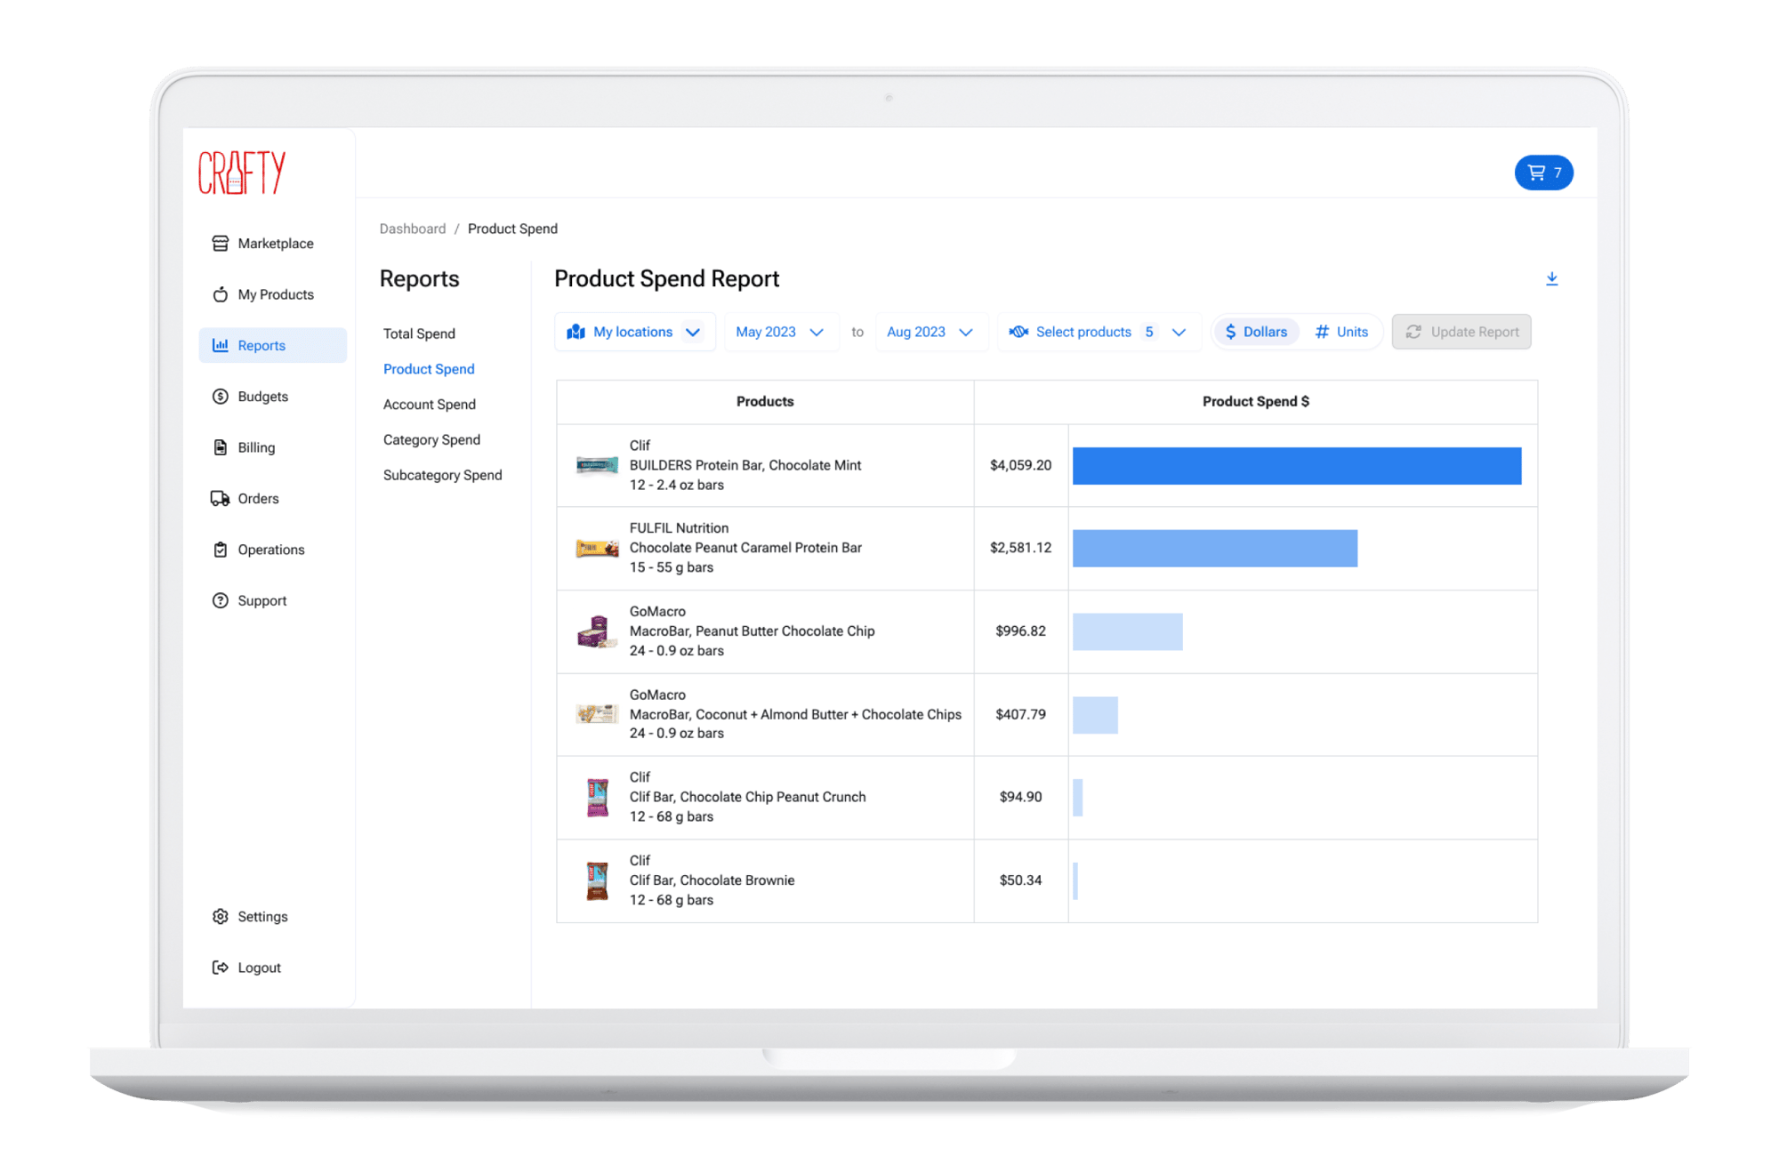Open the Operations section

pos(272,550)
